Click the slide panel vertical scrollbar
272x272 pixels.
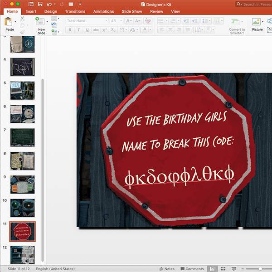coord(43,170)
